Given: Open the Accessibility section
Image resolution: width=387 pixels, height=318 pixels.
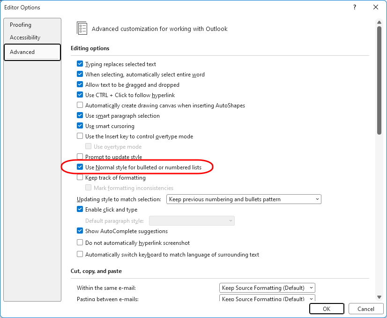Looking at the screenshot, I should [x=25, y=38].
